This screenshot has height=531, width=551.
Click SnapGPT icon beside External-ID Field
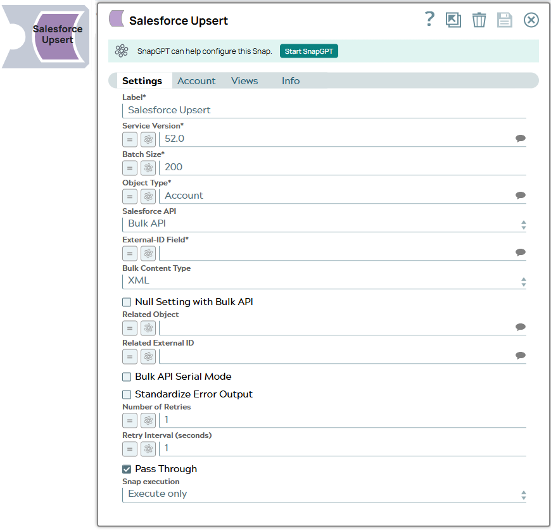148,253
